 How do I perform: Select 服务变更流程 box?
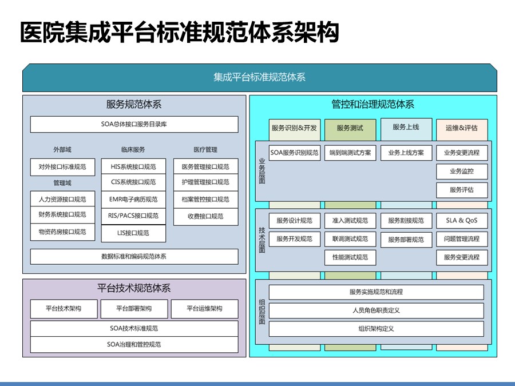(x=462, y=258)
